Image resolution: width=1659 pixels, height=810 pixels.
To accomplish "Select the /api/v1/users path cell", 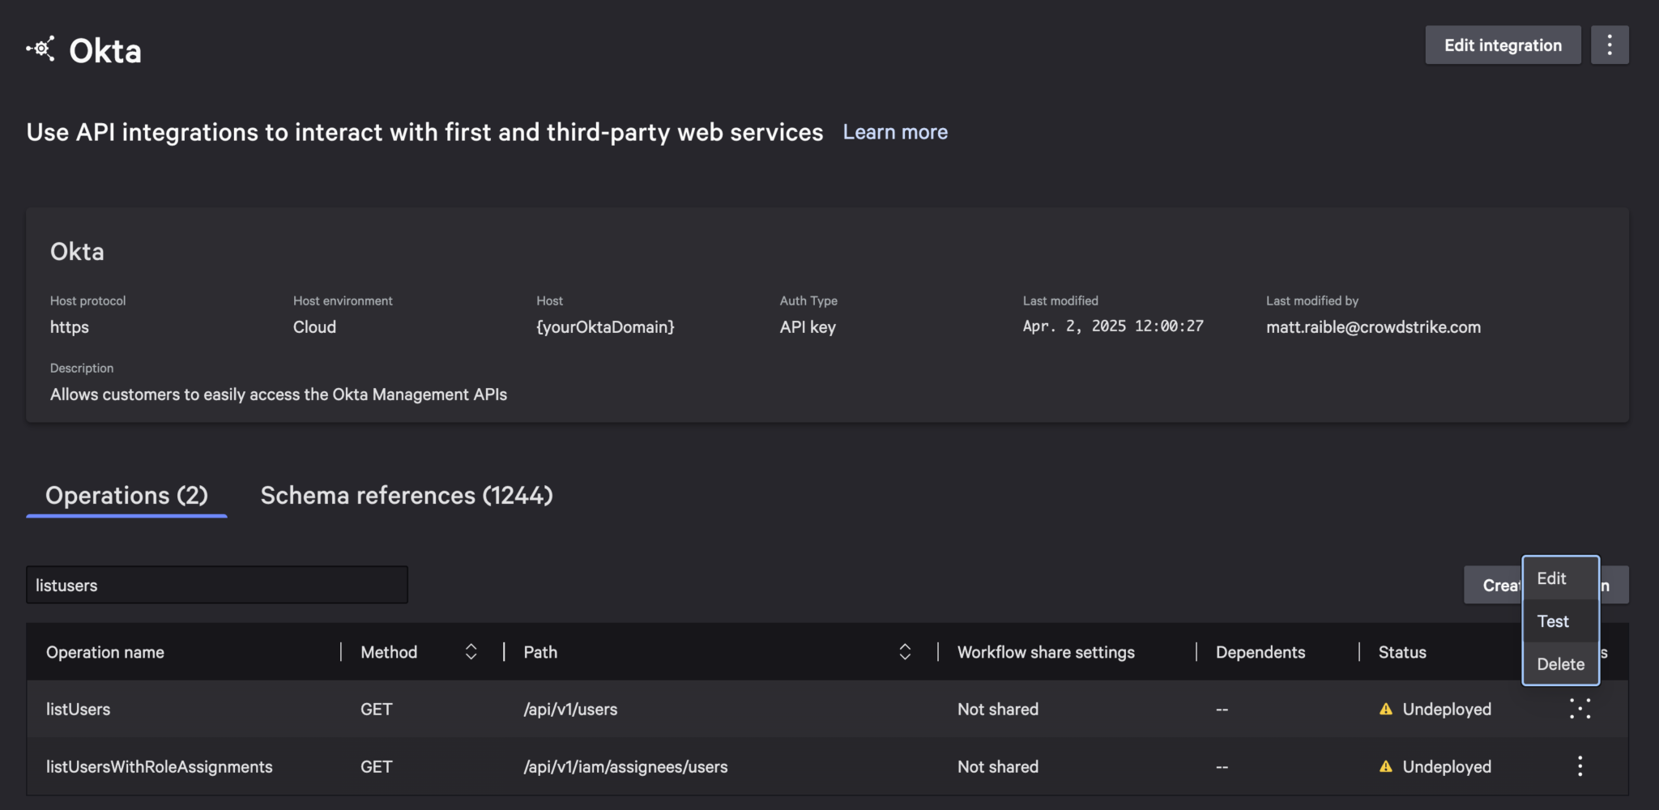I will (x=569, y=709).
